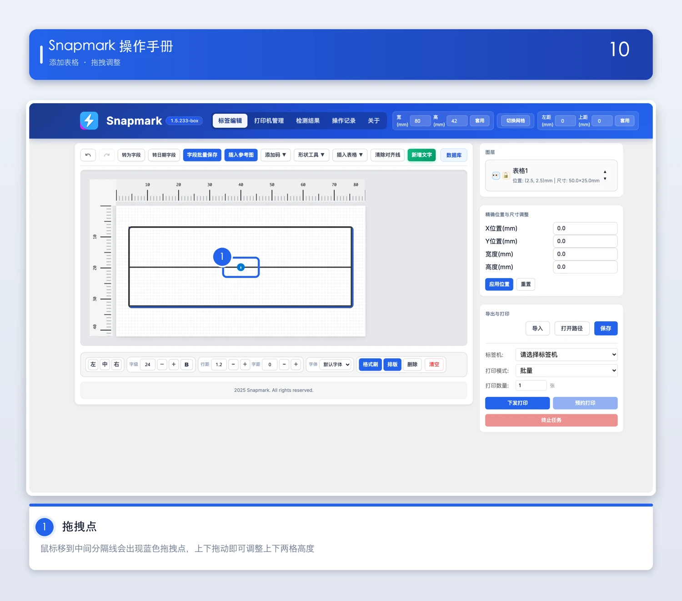Click 转为字段 button
Viewport: 682px width, 601px height.
point(131,155)
